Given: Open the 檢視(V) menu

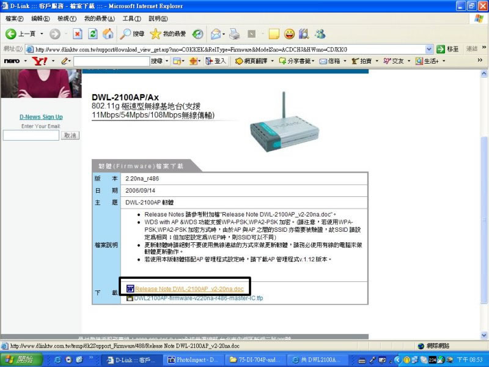Looking at the screenshot, I should [x=67, y=18].
